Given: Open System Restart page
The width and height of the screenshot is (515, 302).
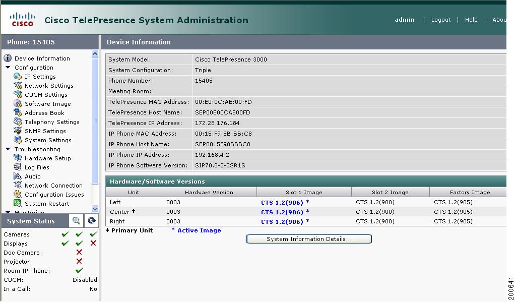Looking at the screenshot, I should click(47, 204).
